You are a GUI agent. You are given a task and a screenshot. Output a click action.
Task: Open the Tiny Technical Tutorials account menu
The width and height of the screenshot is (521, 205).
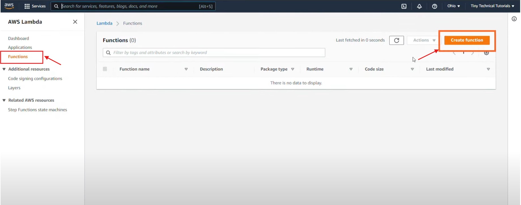[492, 6]
